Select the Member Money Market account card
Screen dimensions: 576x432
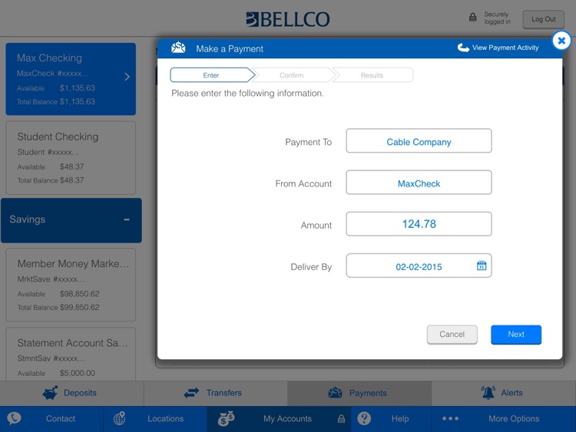(71, 285)
